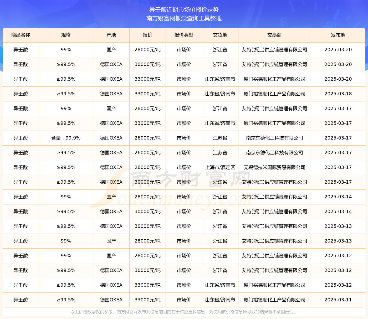
Task: Click 30000元/吨 price in the 2025-03-20 row
Action: click(147, 64)
